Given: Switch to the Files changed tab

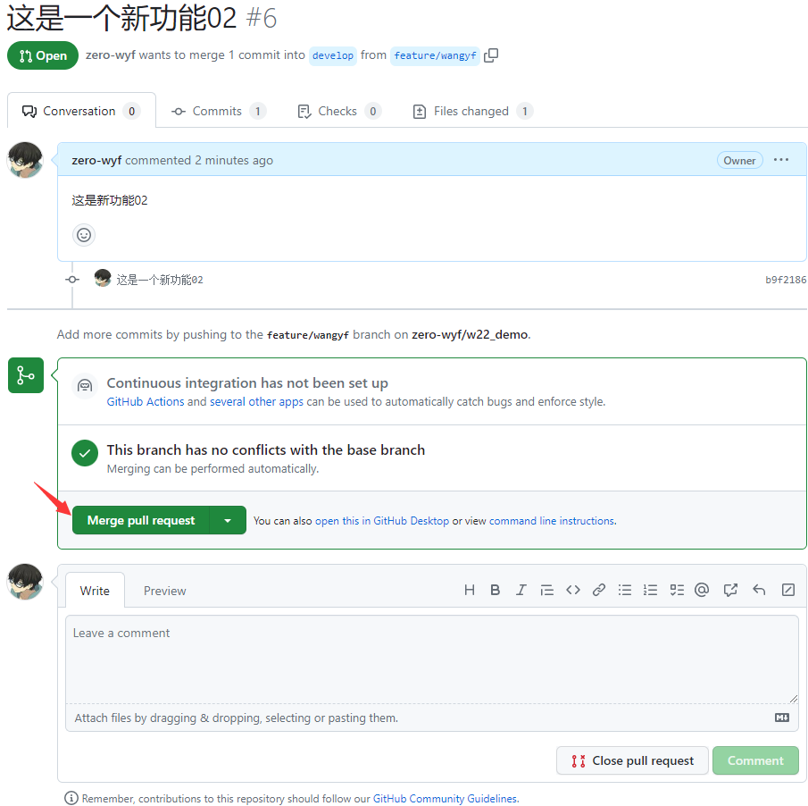Looking at the screenshot, I should (x=471, y=110).
